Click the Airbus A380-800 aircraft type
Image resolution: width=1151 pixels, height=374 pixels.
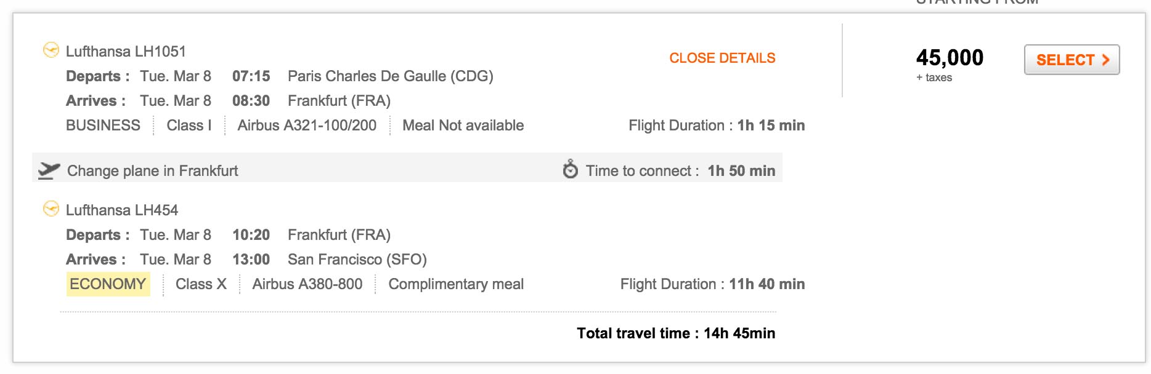pyautogui.click(x=307, y=284)
